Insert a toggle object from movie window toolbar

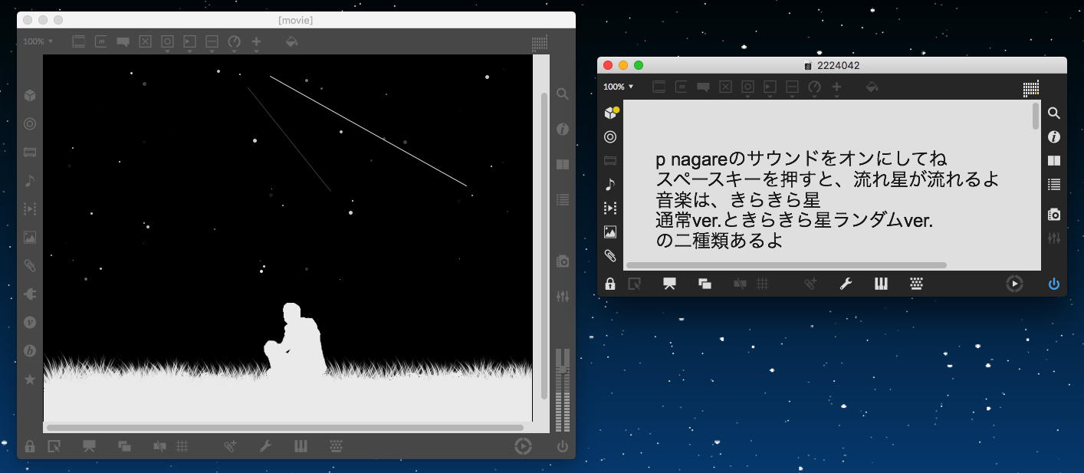click(145, 42)
